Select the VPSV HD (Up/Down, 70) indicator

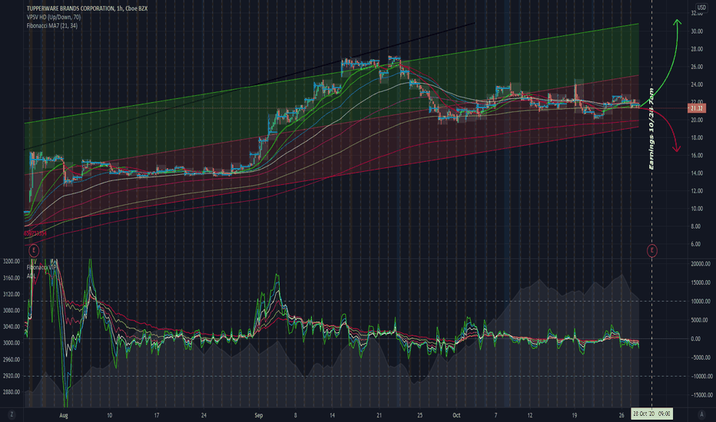pyautogui.click(x=54, y=18)
